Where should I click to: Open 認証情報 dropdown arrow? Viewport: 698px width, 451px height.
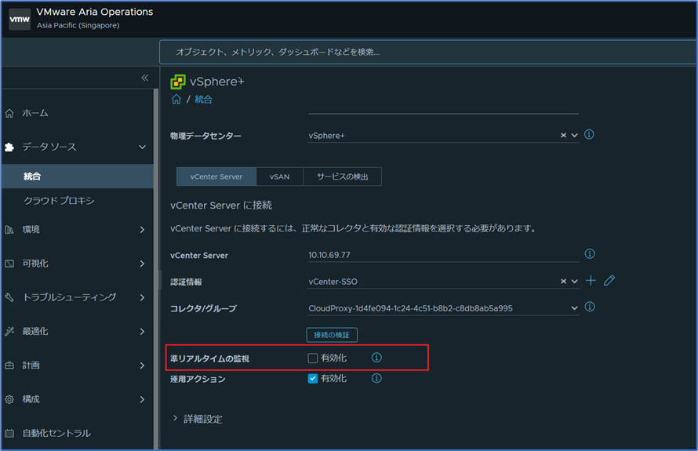tap(575, 282)
